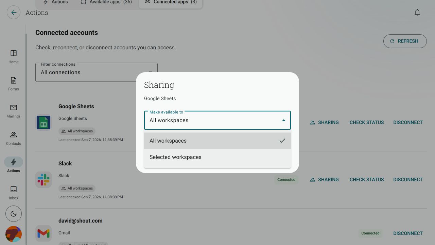Image resolution: width=435 pixels, height=245 pixels.
Task: Click the Gmail app icon
Action: coord(43,233)
